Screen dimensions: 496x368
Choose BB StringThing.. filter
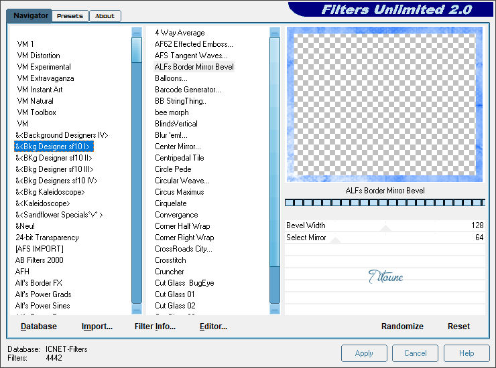coord(180,101)
